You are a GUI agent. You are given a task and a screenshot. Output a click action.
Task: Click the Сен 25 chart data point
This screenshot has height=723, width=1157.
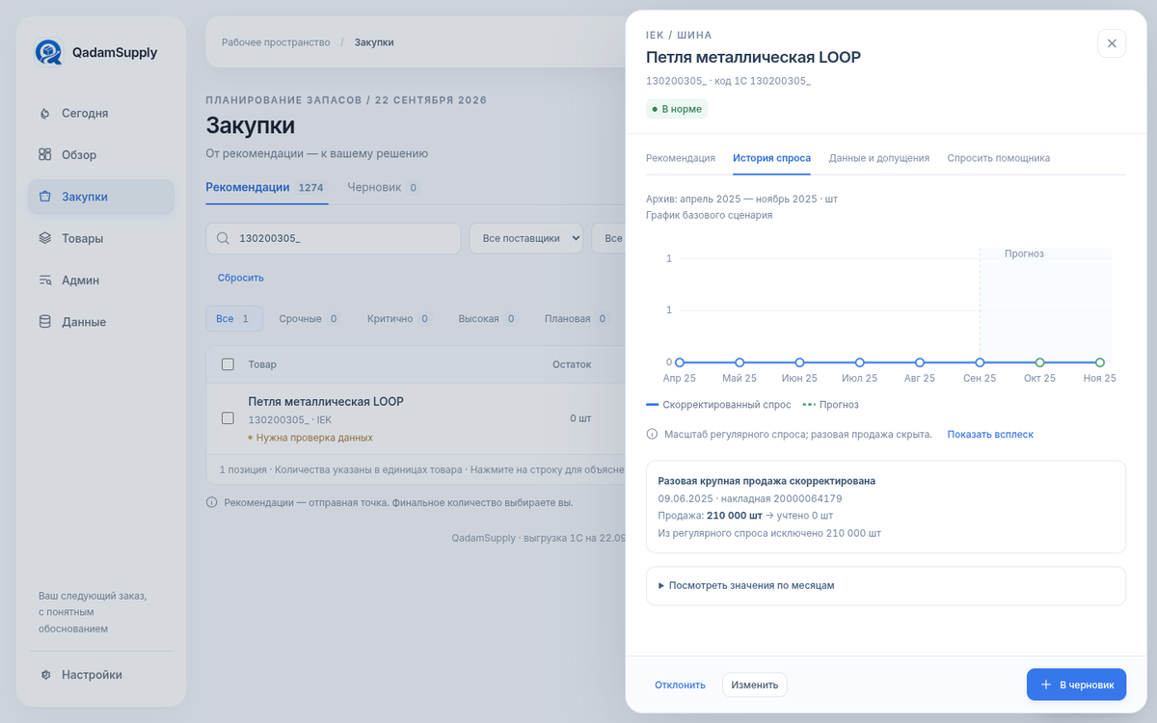pos(980,362)
